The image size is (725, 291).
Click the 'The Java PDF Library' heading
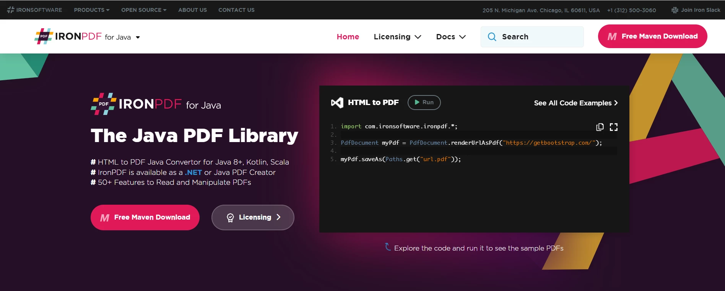[x=194, y=136]
